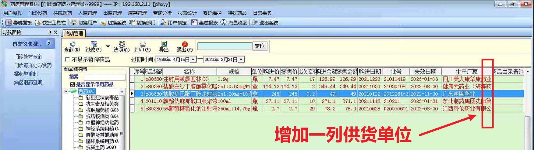This screenshot has width=534, height=150.
Task: Open the 快捷工具栏 toolbar icon
Action: pyautogui.click(x=37, y=23)
